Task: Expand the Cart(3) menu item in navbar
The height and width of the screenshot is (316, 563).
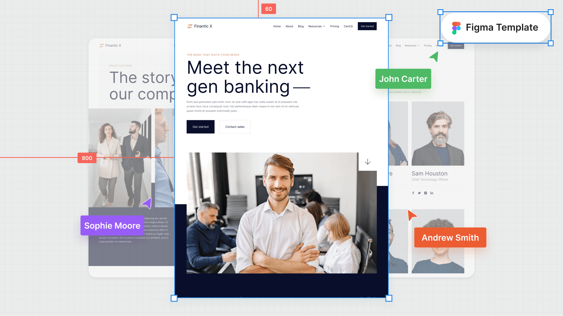Action: pos(348,26)
